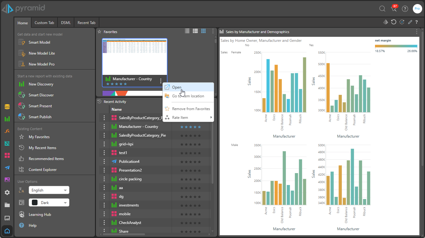Switch to the Custom Tab
This screenshot has height=238, width=425.
(x=44, y=23)
